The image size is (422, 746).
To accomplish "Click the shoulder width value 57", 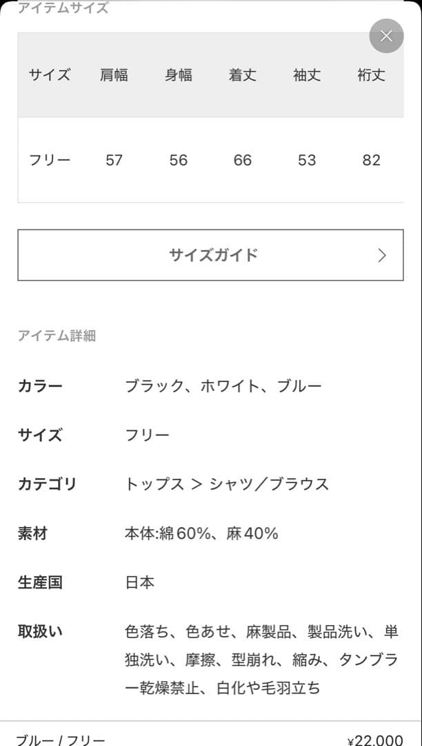I will click(x=114, y=160).
